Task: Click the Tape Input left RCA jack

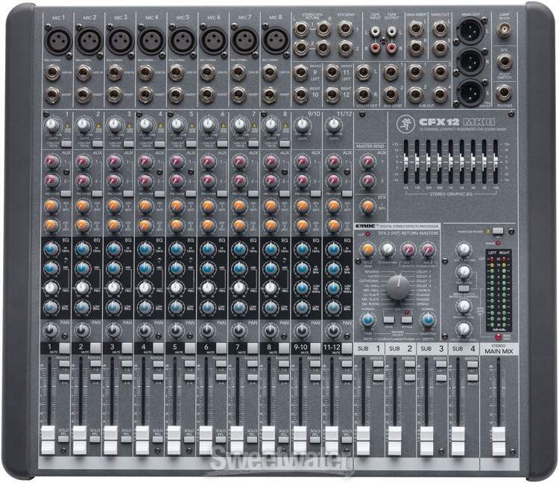Action: tap(375, 33)
